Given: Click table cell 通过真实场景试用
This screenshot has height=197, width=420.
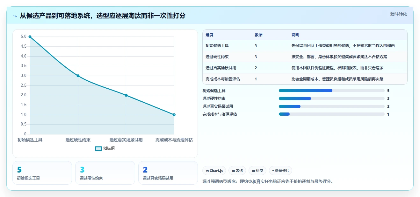Looking at the screenshot, I should pyautogui.click(x=221, y=68).
